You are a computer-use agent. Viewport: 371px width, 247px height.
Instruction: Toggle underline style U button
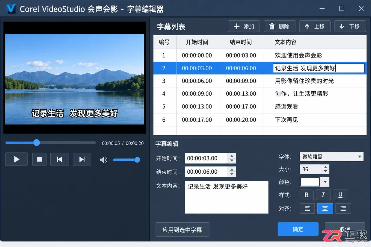click(x=340, y=195)
